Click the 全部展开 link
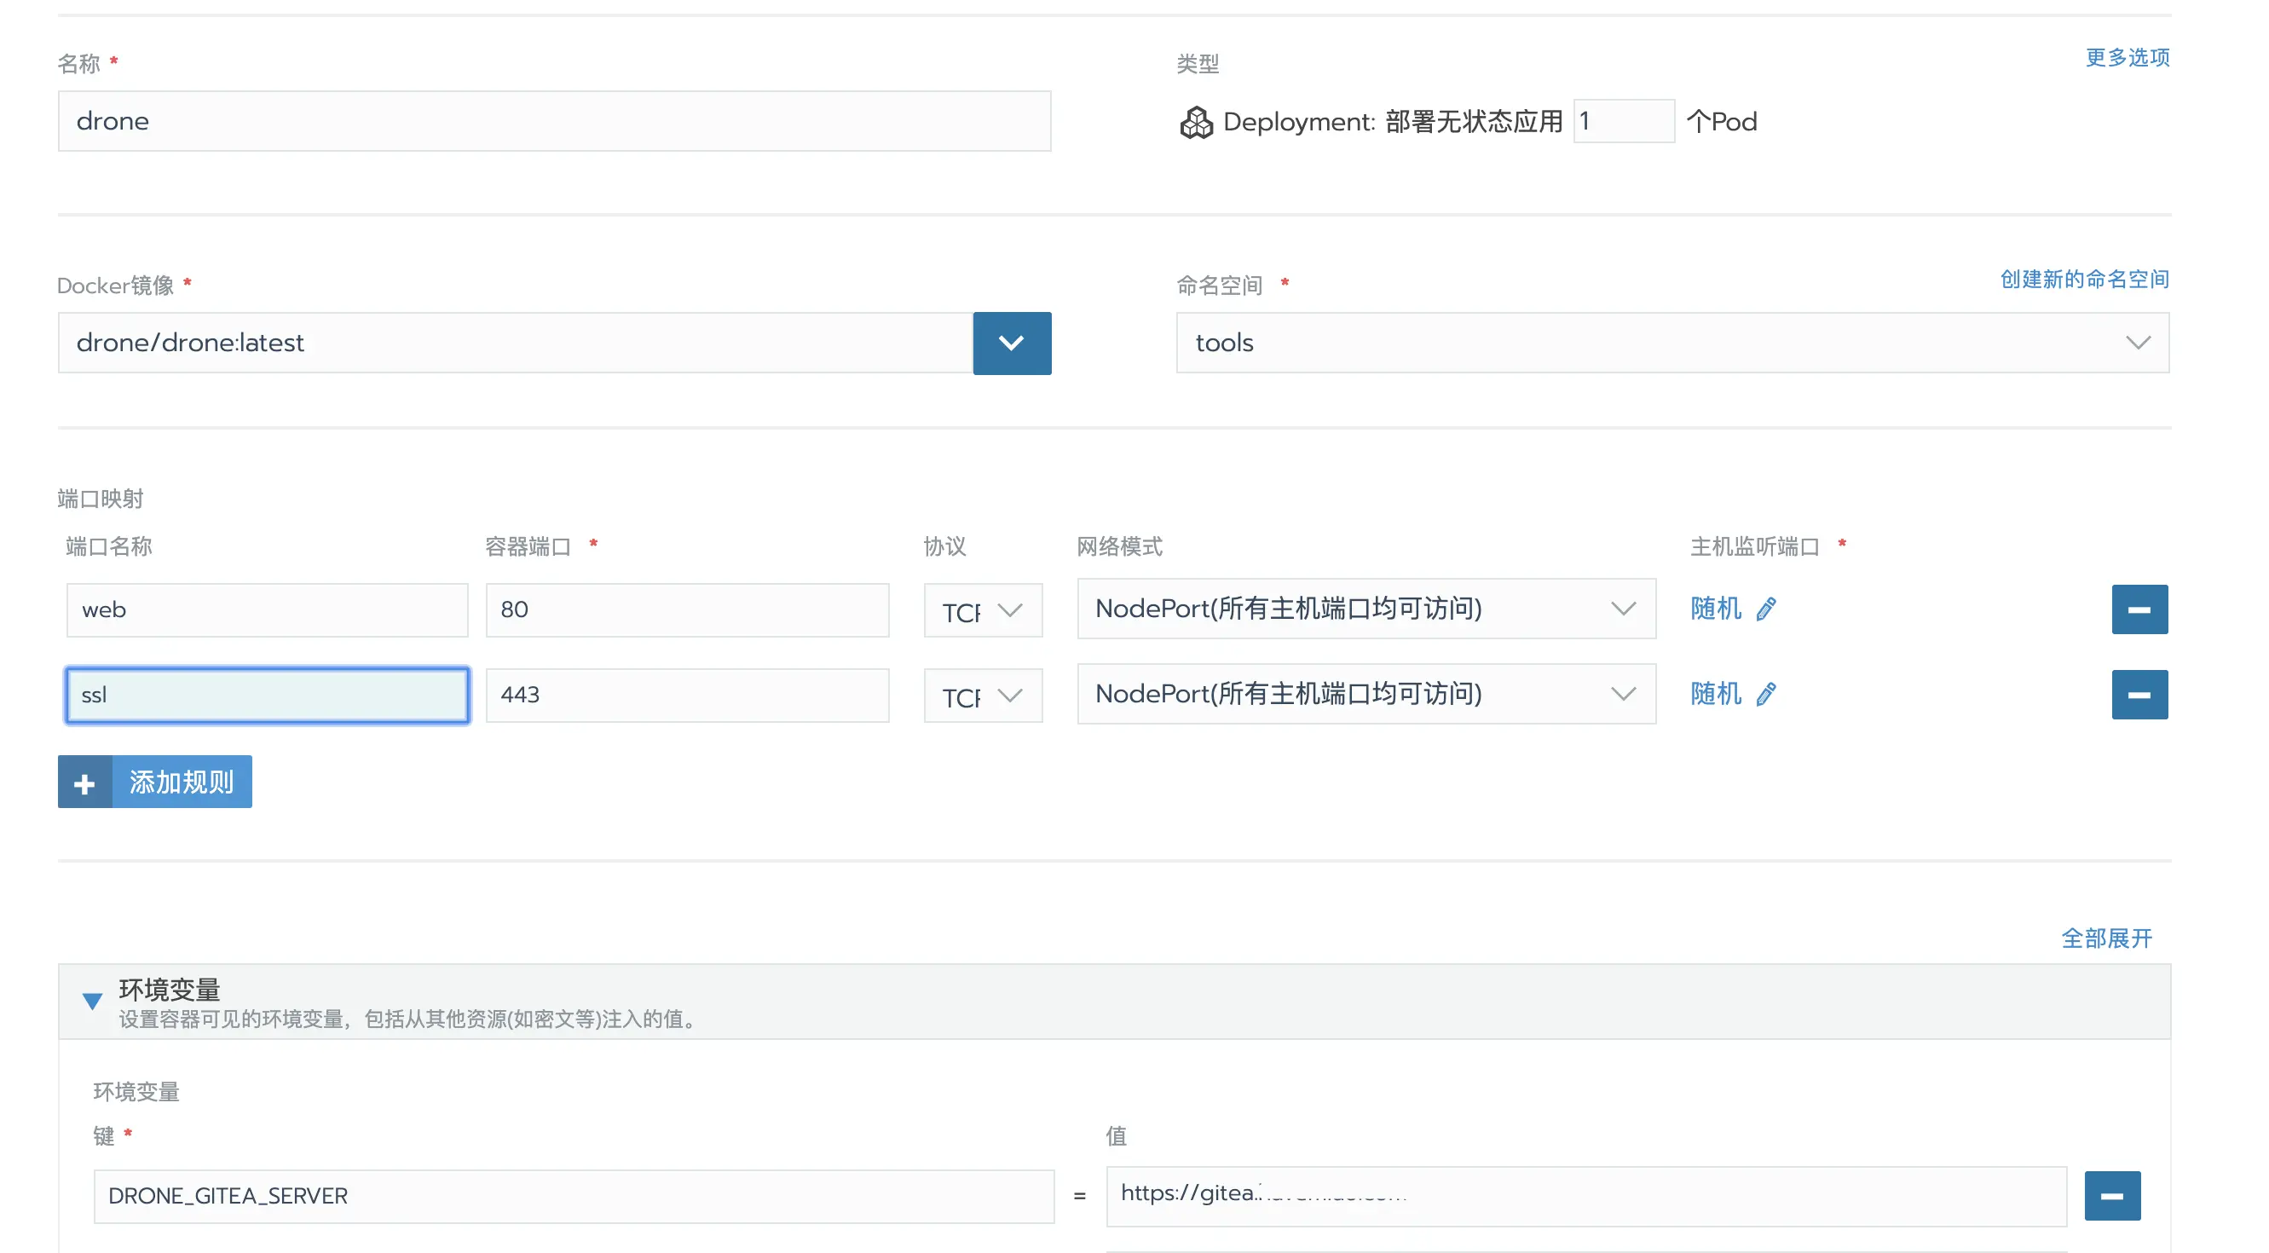 (2106, 938)
